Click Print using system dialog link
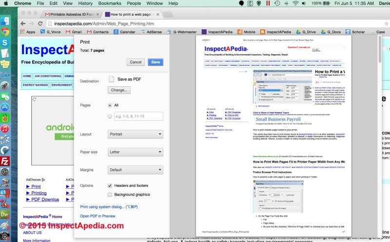This screenshot has width=390, height=242. 109,207
